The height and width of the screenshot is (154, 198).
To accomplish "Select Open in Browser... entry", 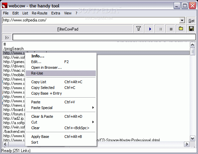I will click(61, 67).
